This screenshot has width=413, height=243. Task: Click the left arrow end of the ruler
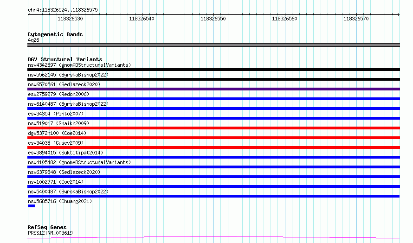tap(29, 14)
